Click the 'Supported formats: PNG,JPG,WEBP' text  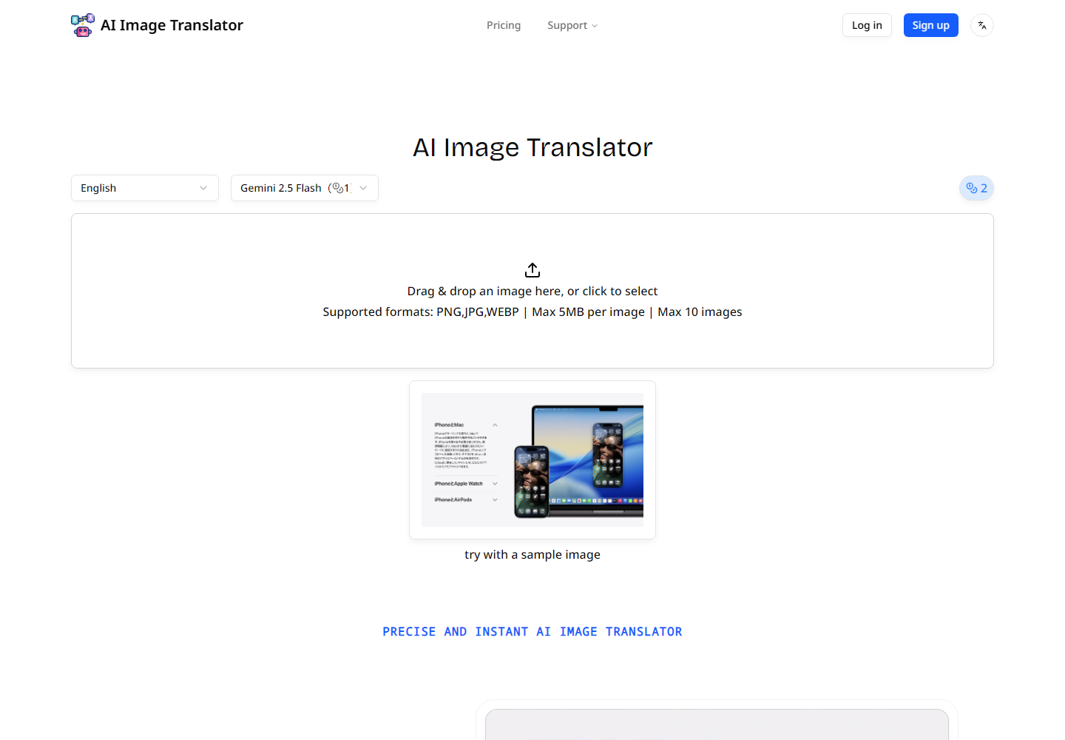point(421,312)
